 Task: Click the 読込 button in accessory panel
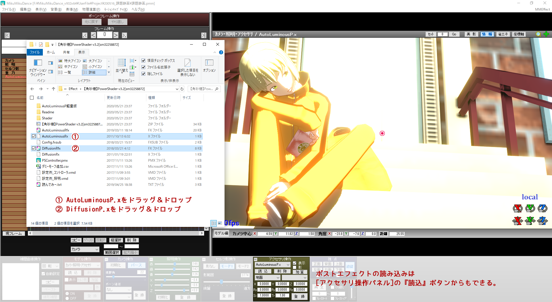click(263, 271)
